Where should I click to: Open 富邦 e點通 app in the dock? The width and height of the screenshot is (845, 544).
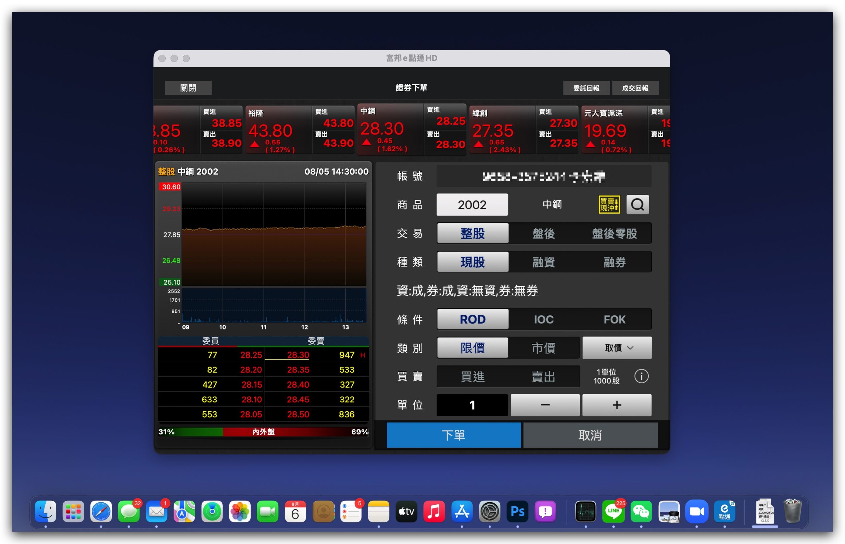point(724,511)
